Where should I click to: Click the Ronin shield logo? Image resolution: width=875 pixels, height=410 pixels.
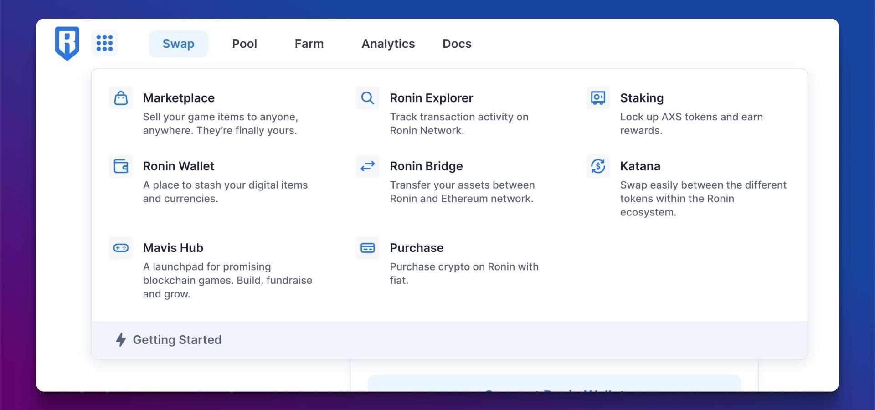pos(67,43)
